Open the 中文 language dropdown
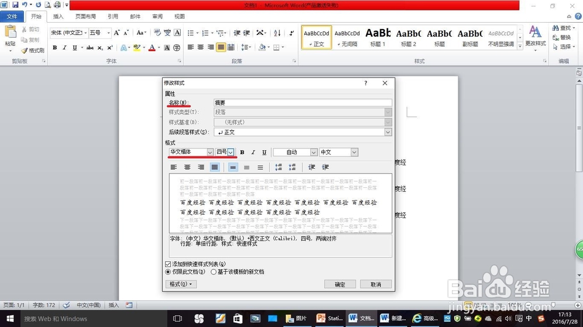This screenshot has width=583, height=327. pos(354,152)
